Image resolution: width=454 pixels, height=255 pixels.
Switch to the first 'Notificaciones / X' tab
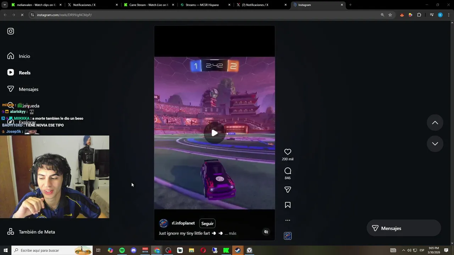pos(92,5)
